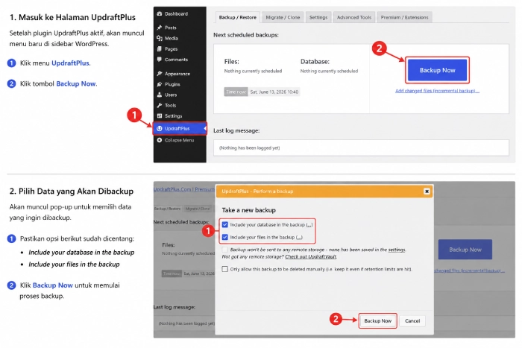This screenshot has width=522, height=348.
Task: Click the Take a new backup heading
Action: pos(248,210)
